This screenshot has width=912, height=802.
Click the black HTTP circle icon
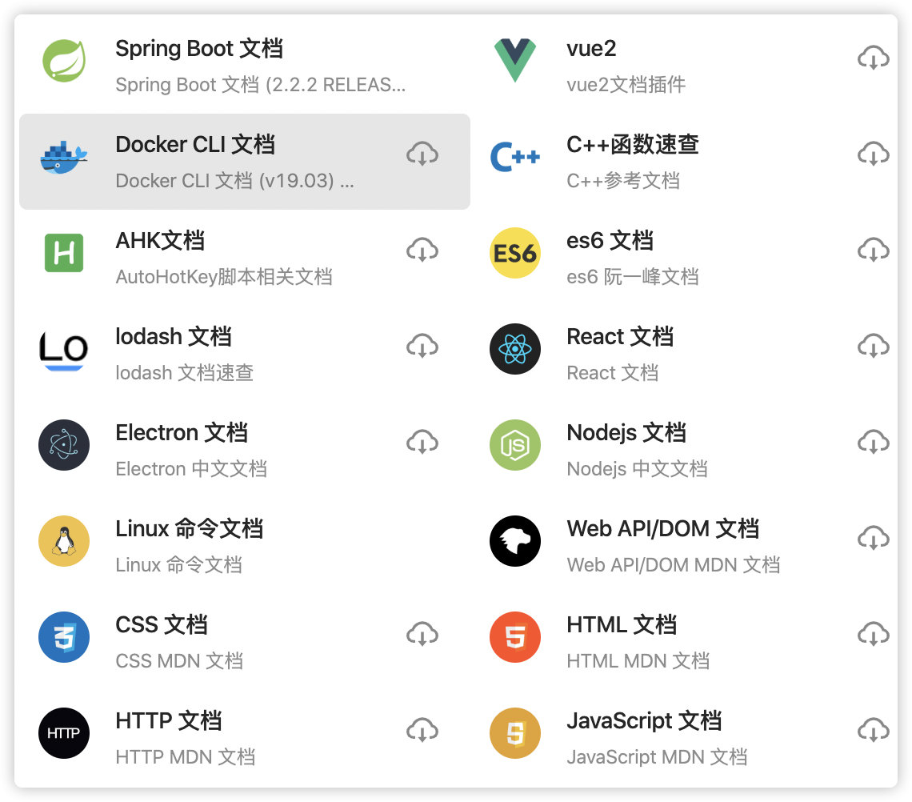click(x=64, y=733)
